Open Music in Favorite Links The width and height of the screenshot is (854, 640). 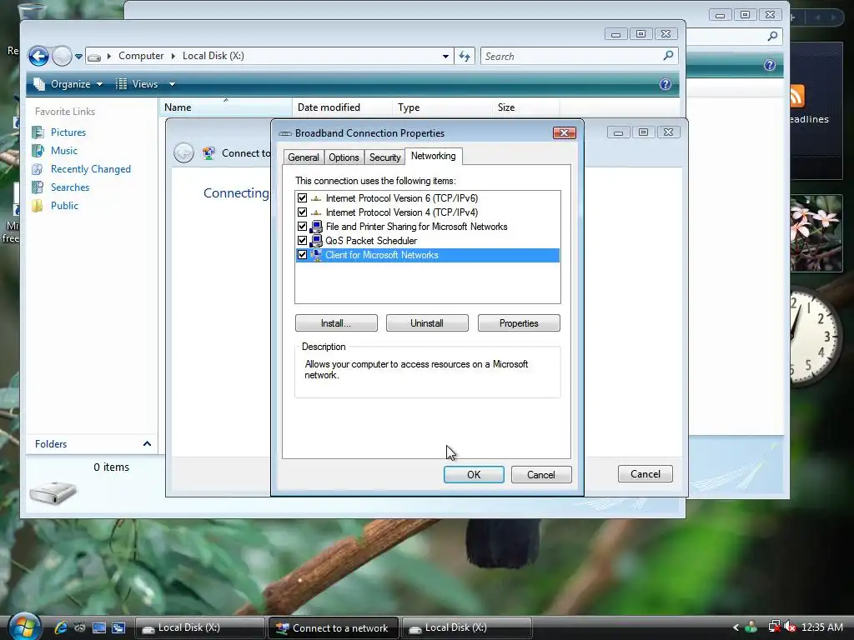63,151
